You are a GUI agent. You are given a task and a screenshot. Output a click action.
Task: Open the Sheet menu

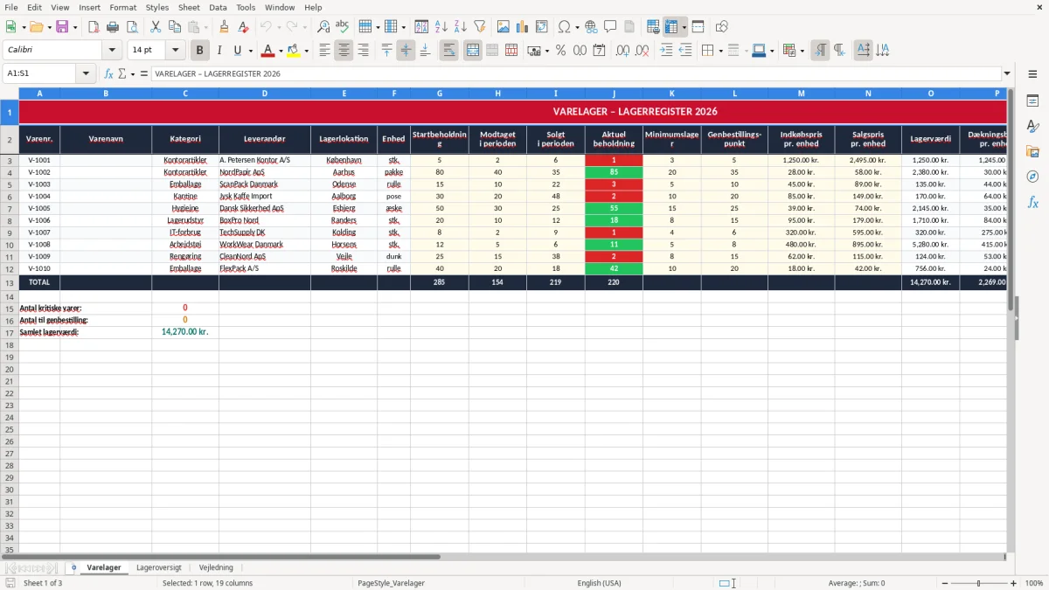tap(190, 7)
